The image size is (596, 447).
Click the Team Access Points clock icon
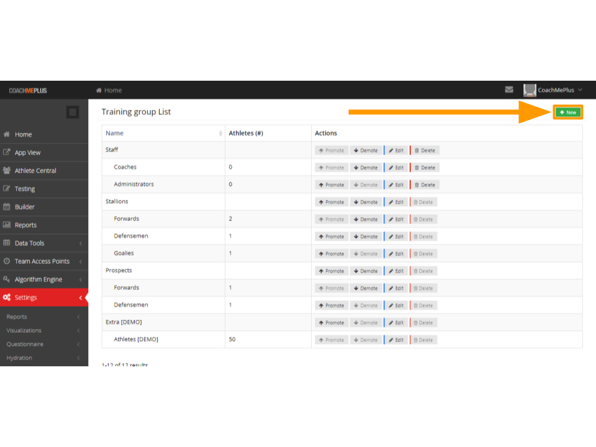tap(6, 261)
